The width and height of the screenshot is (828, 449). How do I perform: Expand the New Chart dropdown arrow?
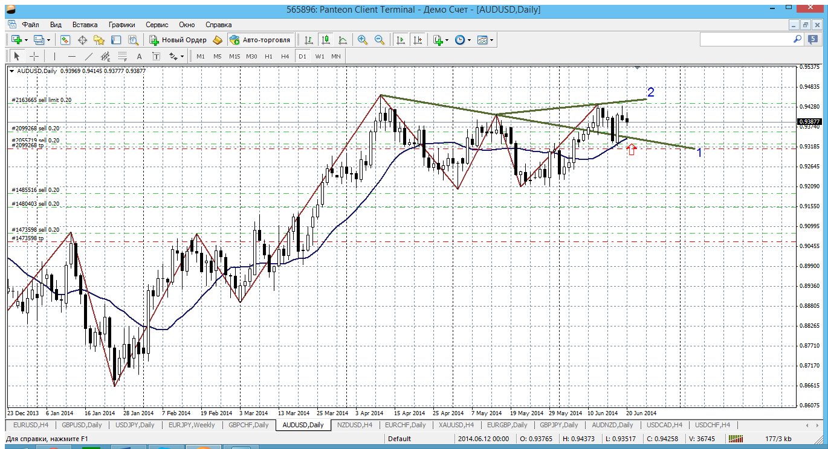pyautogui.click(x=26, y=40)
